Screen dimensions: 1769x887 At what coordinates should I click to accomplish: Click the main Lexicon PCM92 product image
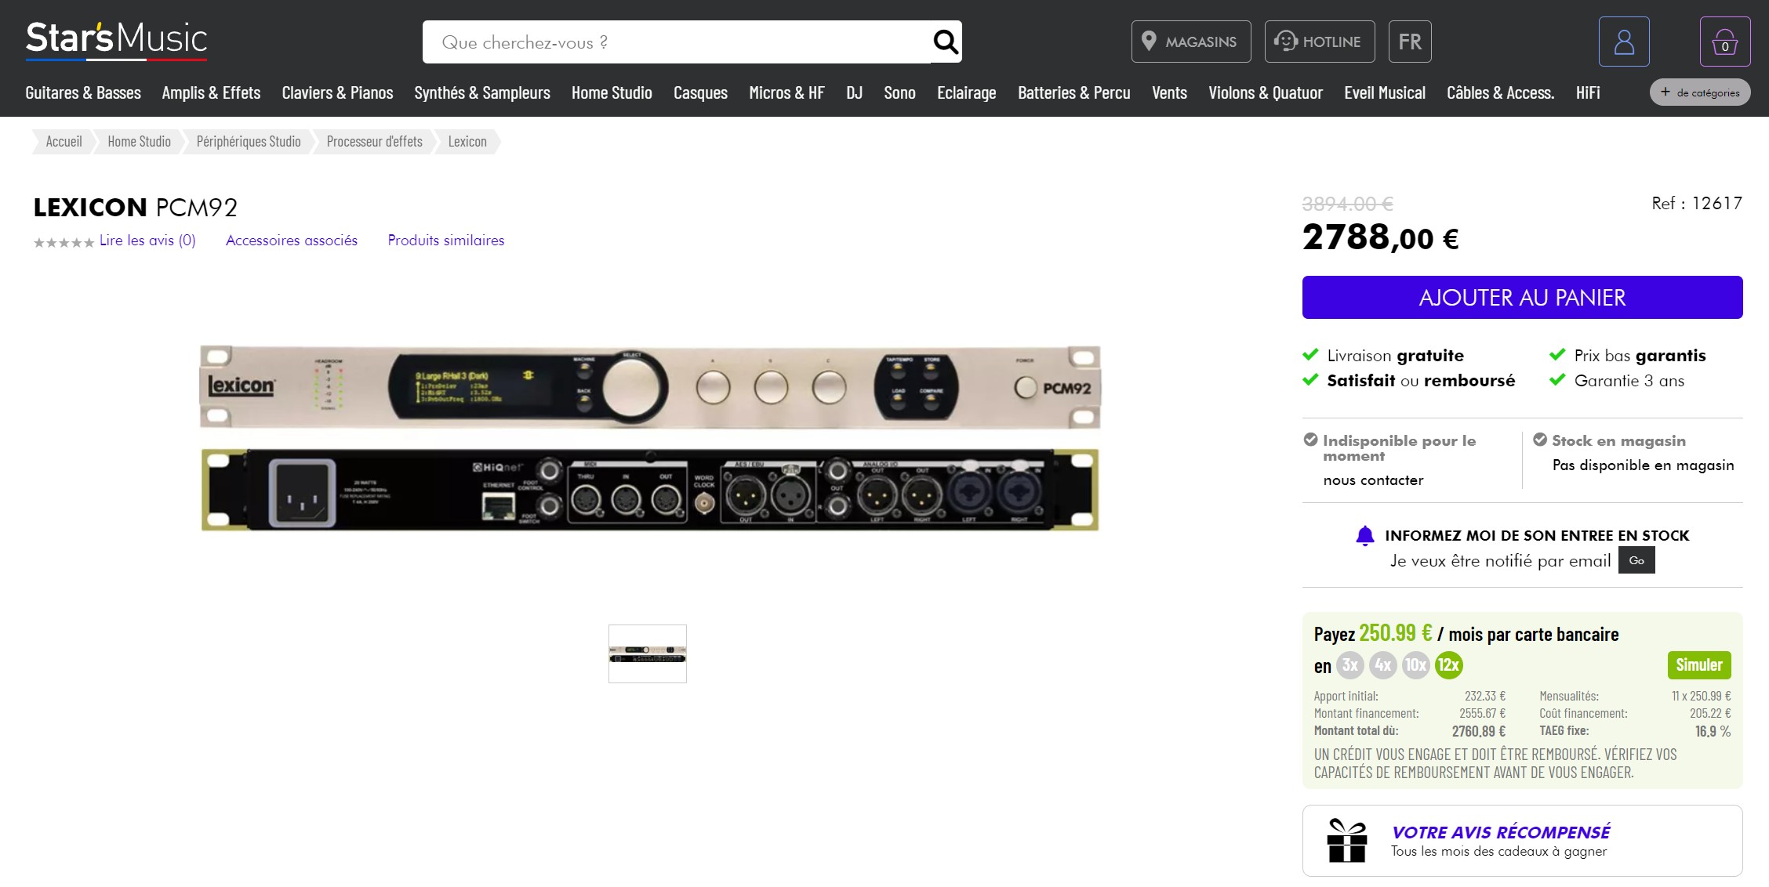point(649,438)
